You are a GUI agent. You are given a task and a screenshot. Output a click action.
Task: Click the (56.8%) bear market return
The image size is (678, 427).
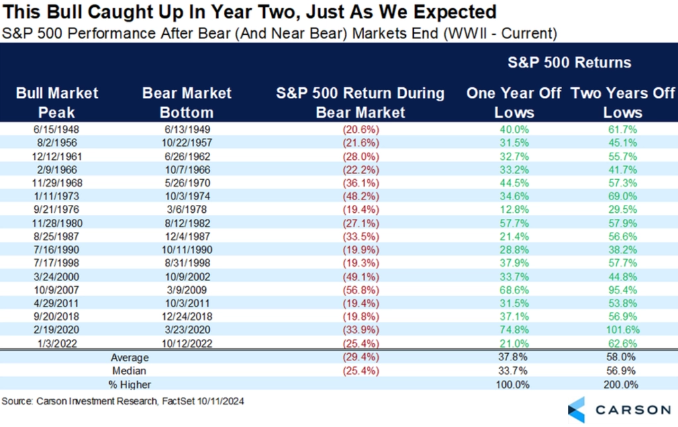[x=361, y=290]
